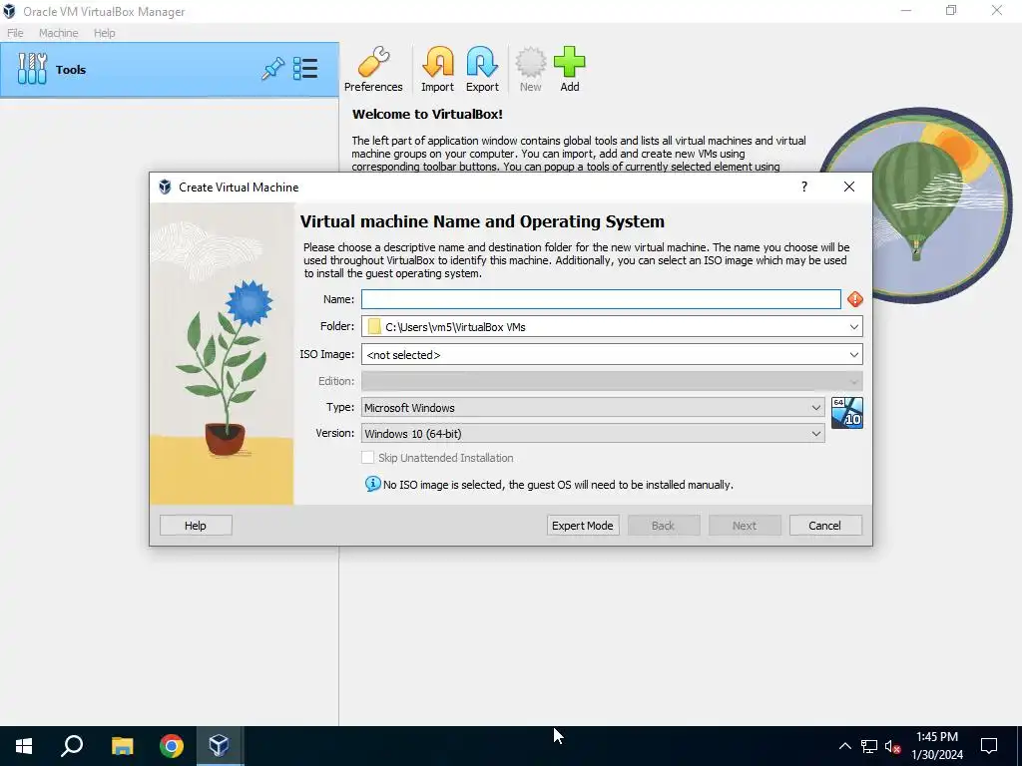Click the muted volume tray icon
Screen dimensions: 1022x766
click(x=893, y=746)
